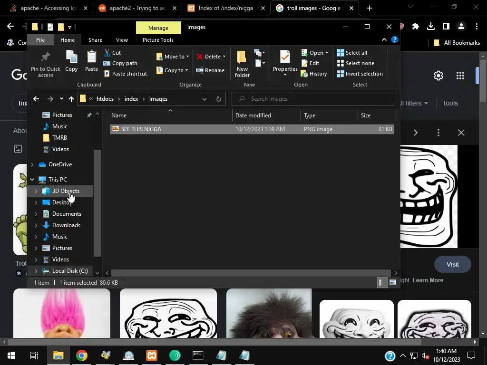Click the pink-haired troll doll thumbnail

tap(62, 313)
